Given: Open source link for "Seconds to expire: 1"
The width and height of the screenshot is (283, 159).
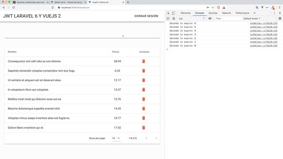Looking at the screenshot, I should 264,42.
